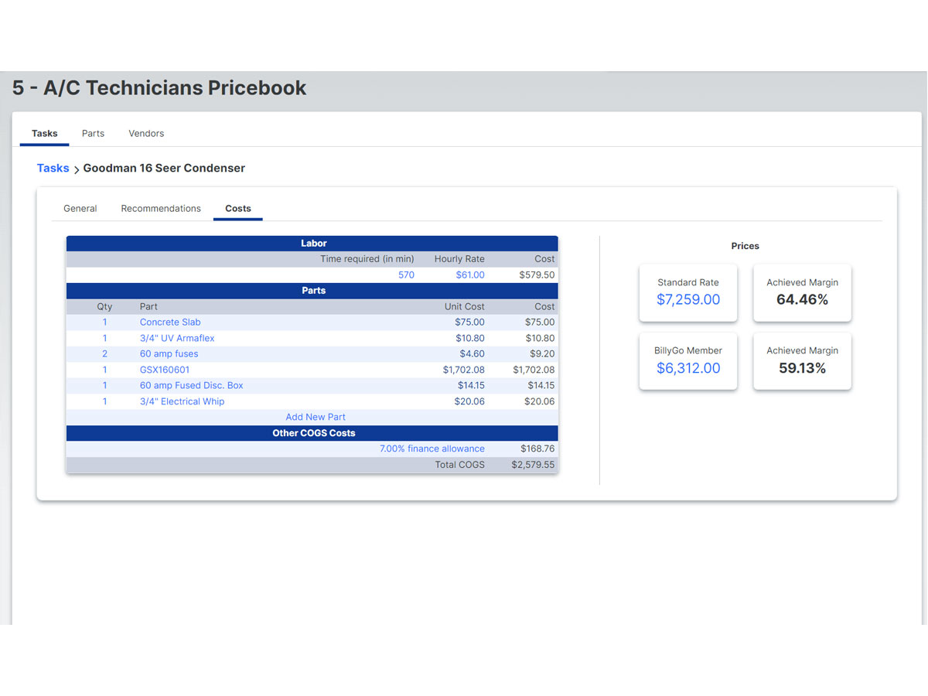Click the breadcrumb chevron arrow
Viewport: 928px width, 696px height.
point(77,169)
